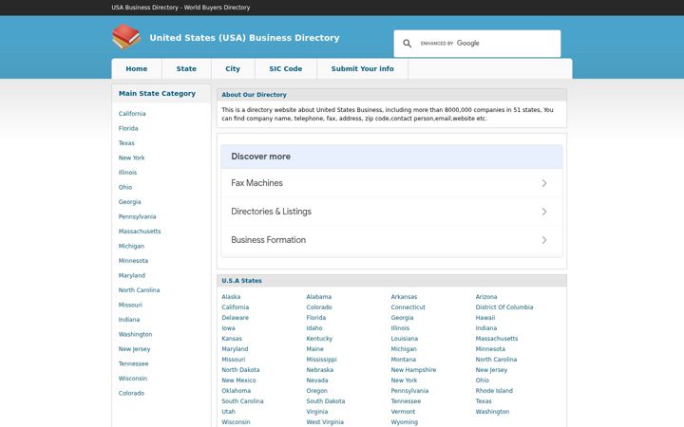Viewport: 684px width, 427px height.
Task: Open Arkansas in U.S.A States list
Action: (404, 297)
